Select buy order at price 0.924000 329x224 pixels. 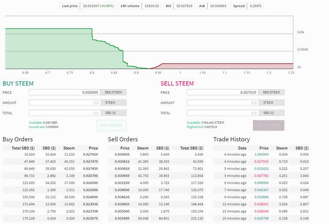[x=51, y=197]
